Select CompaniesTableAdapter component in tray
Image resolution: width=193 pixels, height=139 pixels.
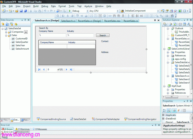click(x=106, y=119)
